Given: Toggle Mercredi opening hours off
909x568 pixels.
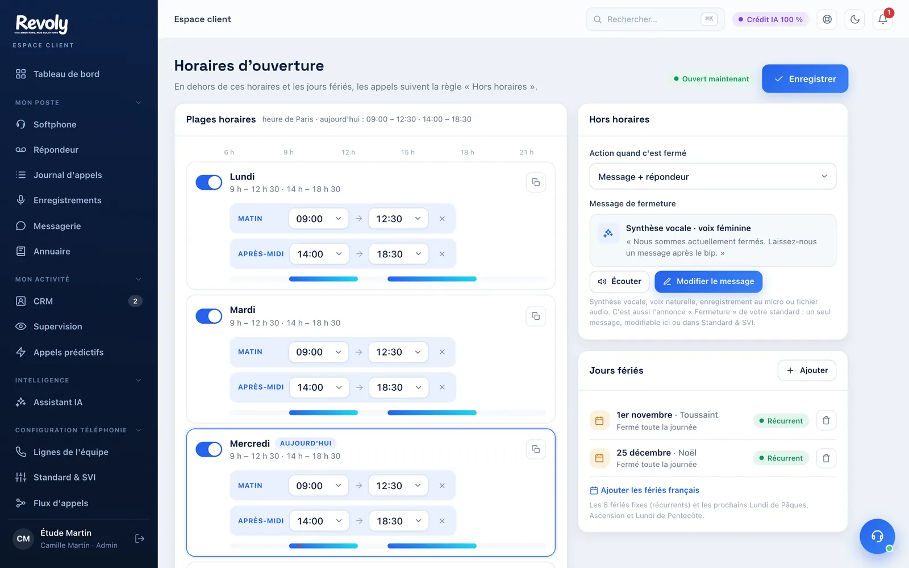Looking at the screenshot, I should click(x=209, y=449).
